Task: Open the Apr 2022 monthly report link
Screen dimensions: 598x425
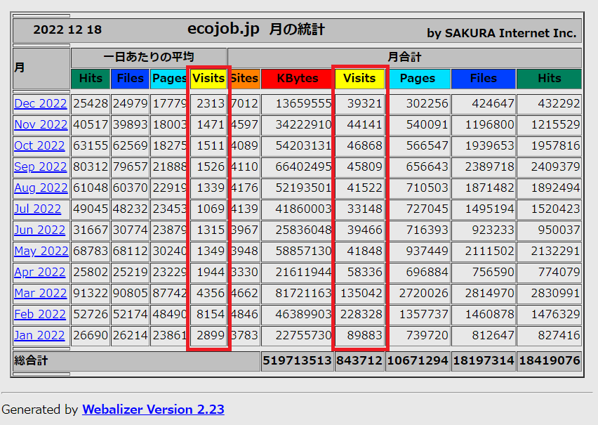Action: [x=40, y=272]
